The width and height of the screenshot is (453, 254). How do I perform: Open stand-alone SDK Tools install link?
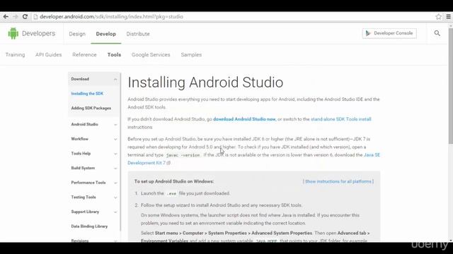pyautogui.click(x=341, y=119)
